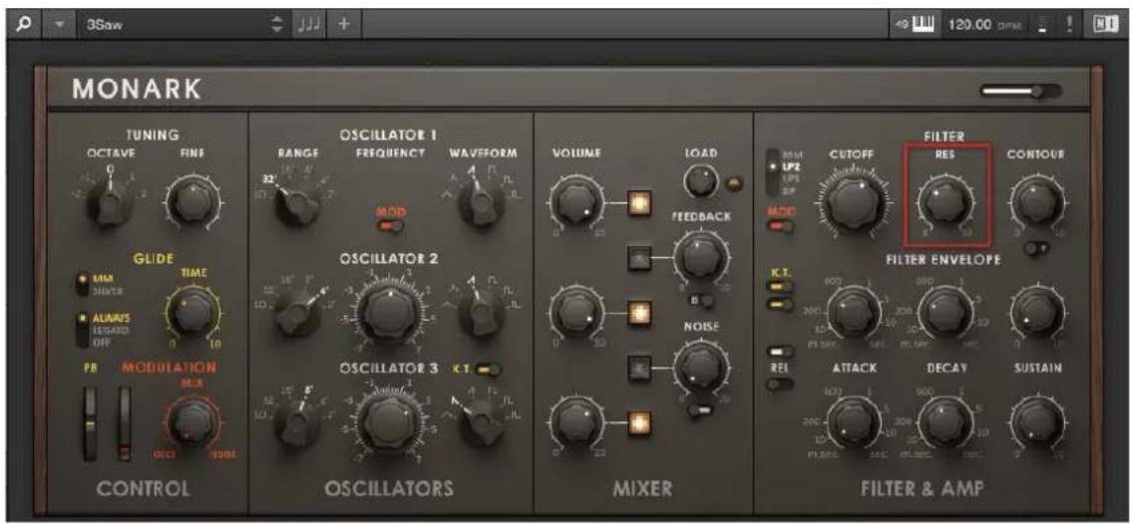Toggle the white switch above REL label
The image size is (1132, 524).
(x=782, y=351)
